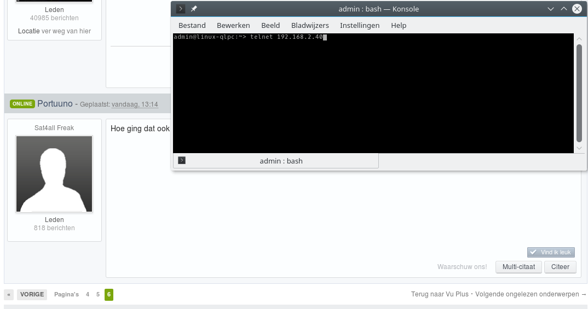Click the Konsole window menu icon in title bar
This screenshot has width=588, height=309.
[180, 9]
